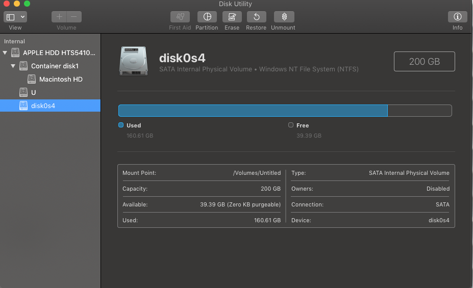Click the Mount Point value /Volumes/Untitled
Viewport: 473px width, 288px height.
[257, 173]
